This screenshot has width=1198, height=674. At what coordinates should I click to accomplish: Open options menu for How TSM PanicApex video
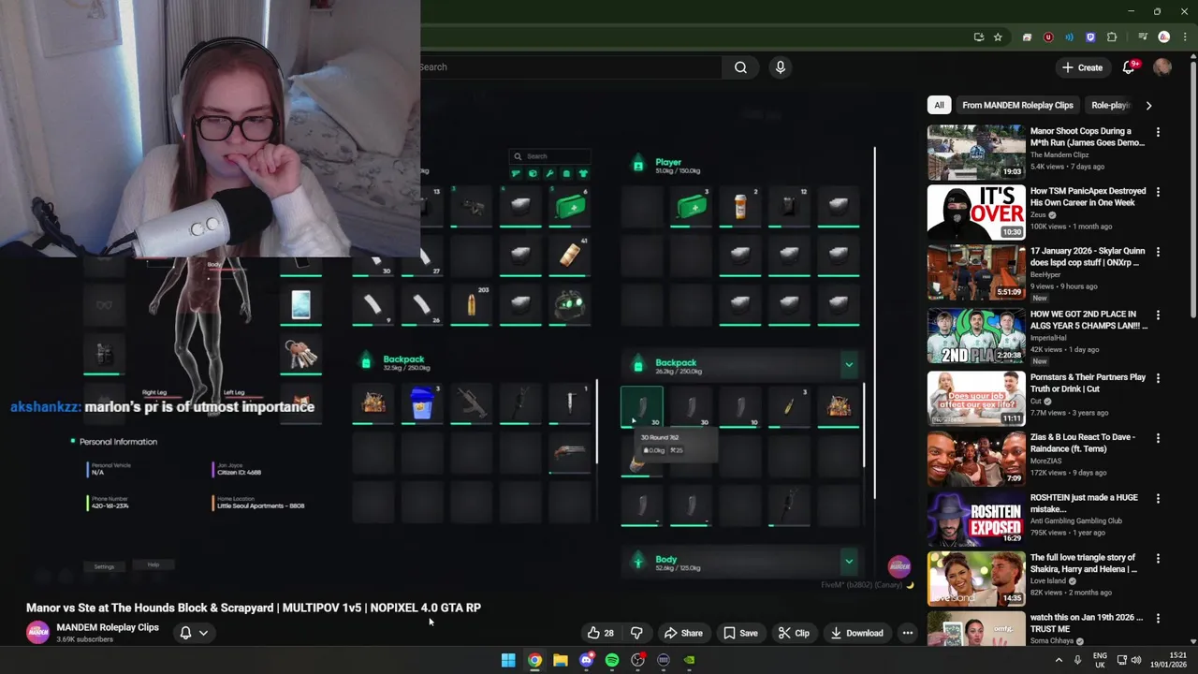pos(1158,192)
